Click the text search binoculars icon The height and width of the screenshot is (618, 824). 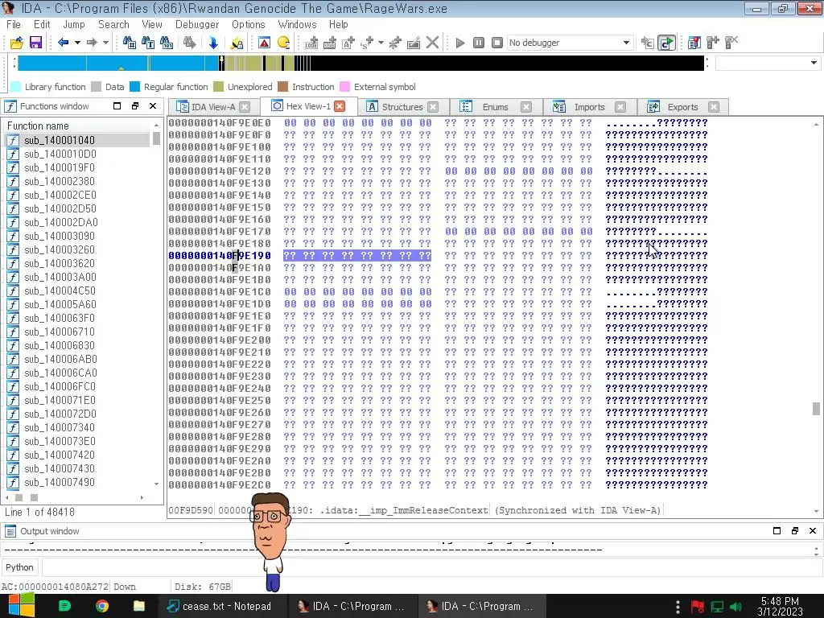pyautogui.click(x=148, y=43)
